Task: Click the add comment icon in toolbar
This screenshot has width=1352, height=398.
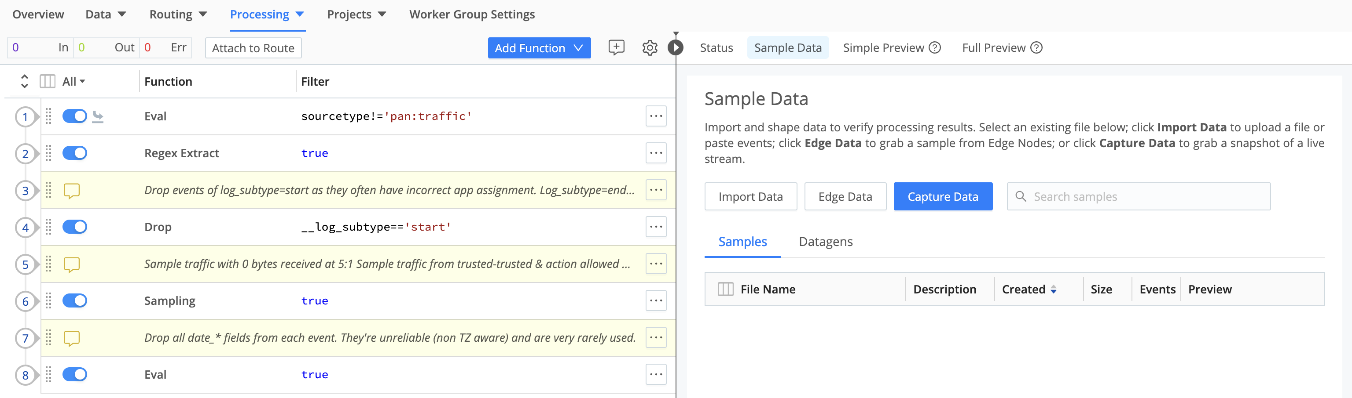Action: pyautogui.click(x=616, y=47)
